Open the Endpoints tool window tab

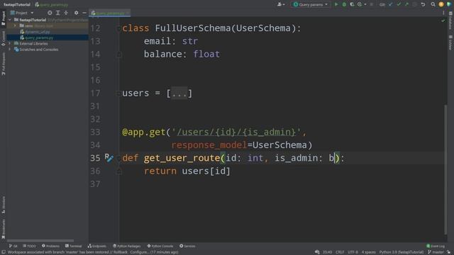pyautogui.click(x=97, y=246)
